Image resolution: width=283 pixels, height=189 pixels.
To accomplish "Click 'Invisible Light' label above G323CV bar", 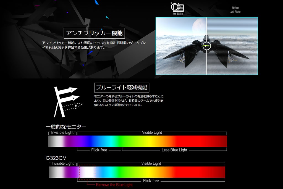I will click(63, 163).
